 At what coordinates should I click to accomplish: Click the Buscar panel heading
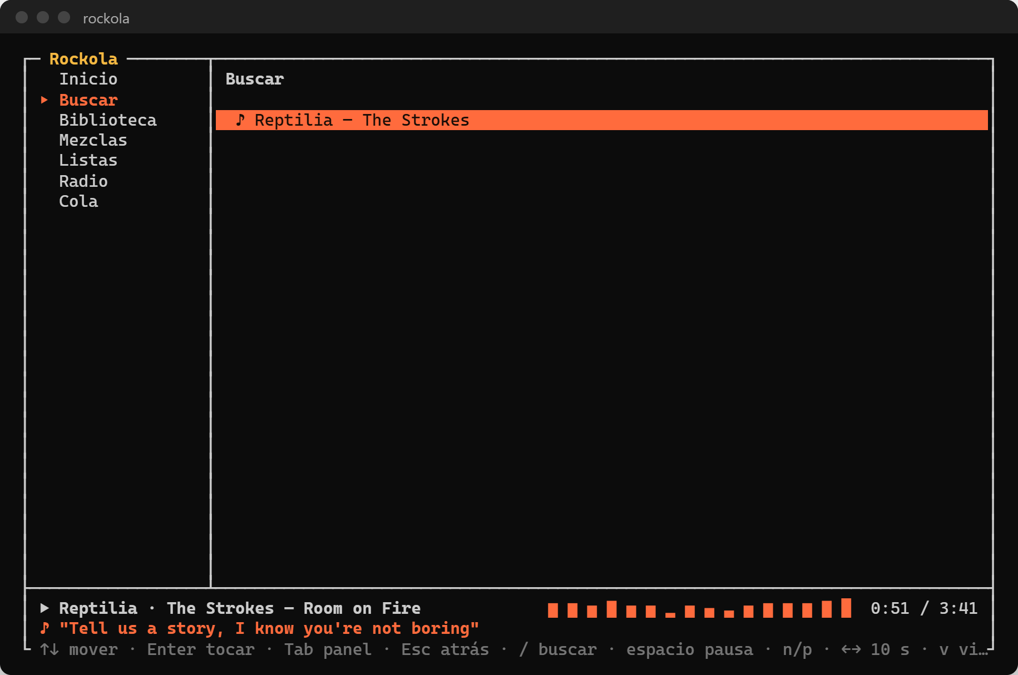pos(255,79)
